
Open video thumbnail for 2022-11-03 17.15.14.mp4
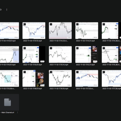point(60,54)
